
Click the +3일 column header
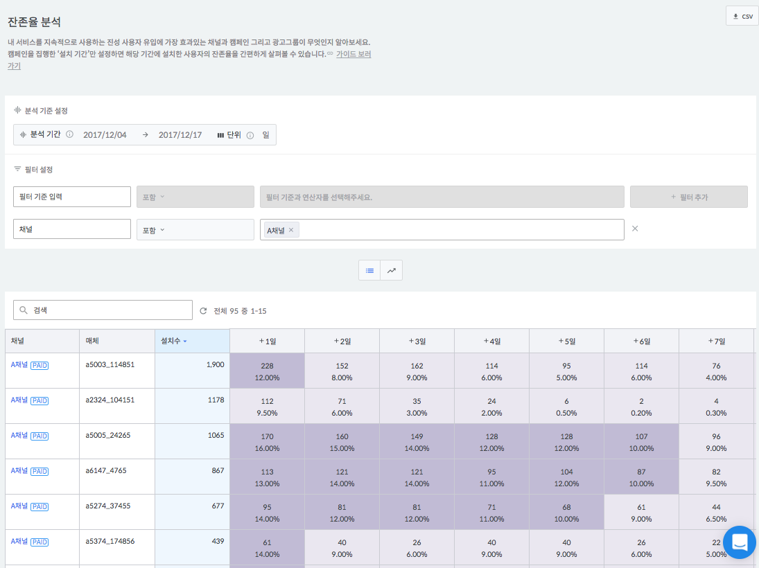tap(417, 341)
